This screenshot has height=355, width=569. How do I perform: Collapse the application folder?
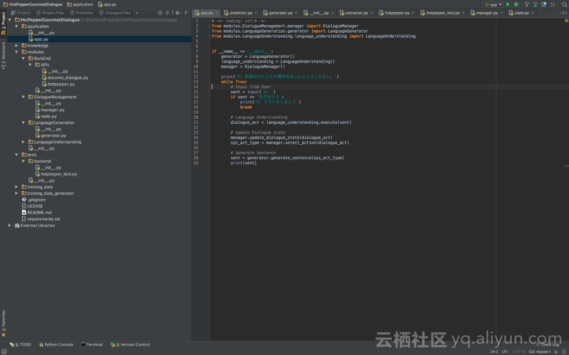tap(16, 26)
